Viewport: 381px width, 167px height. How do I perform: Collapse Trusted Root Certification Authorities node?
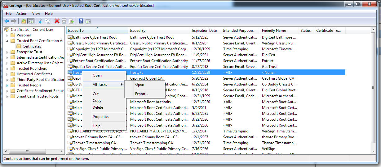(x=7, y=41)
